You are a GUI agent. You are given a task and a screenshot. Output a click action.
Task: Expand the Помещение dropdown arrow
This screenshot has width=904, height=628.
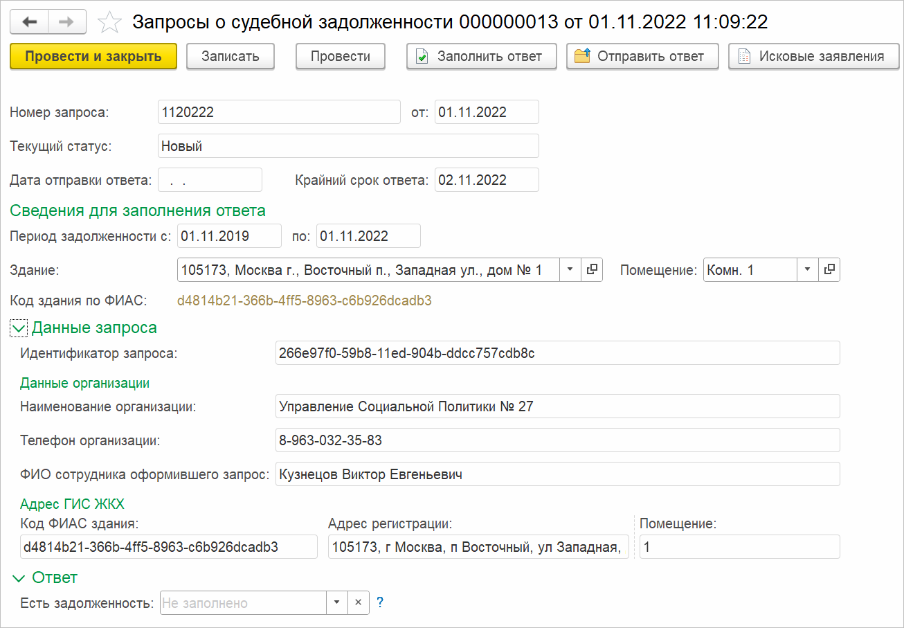(808, 270)
